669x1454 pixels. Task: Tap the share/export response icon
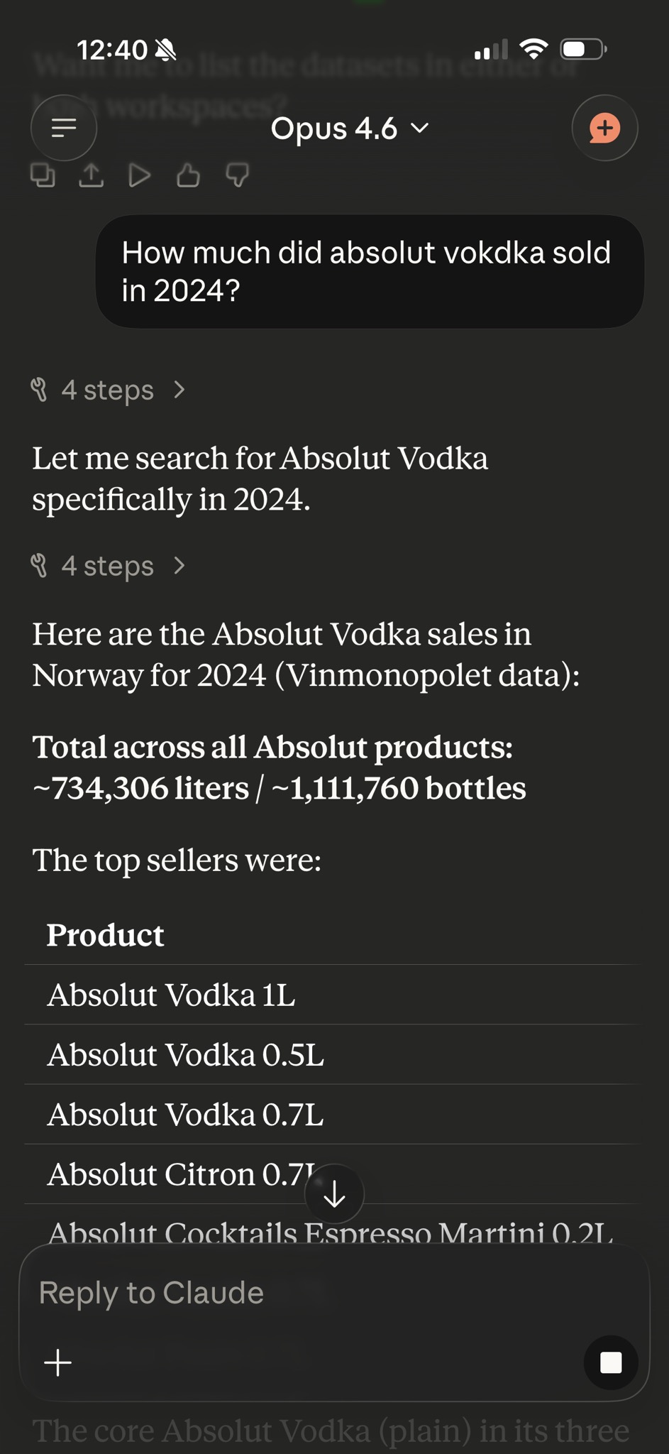pos(91,175)
